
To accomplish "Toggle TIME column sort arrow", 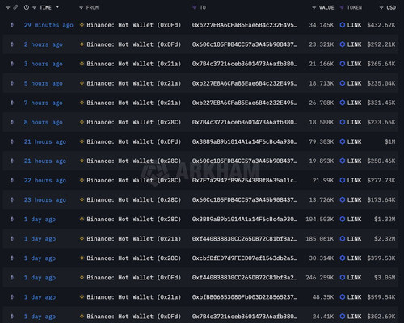I will 57,7.
